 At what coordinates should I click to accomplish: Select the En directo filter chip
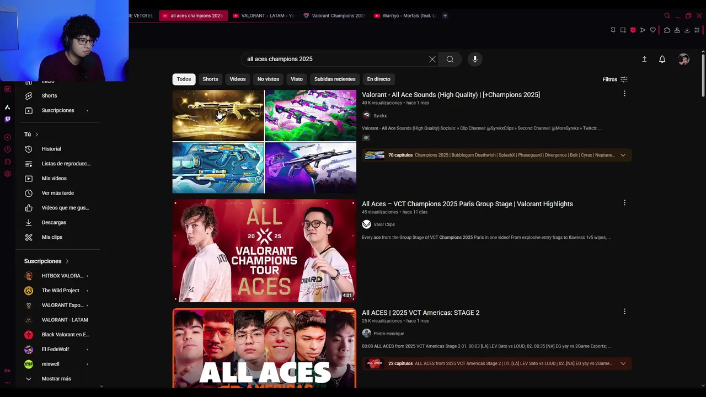pyautogui.click(x=378, y=79)
